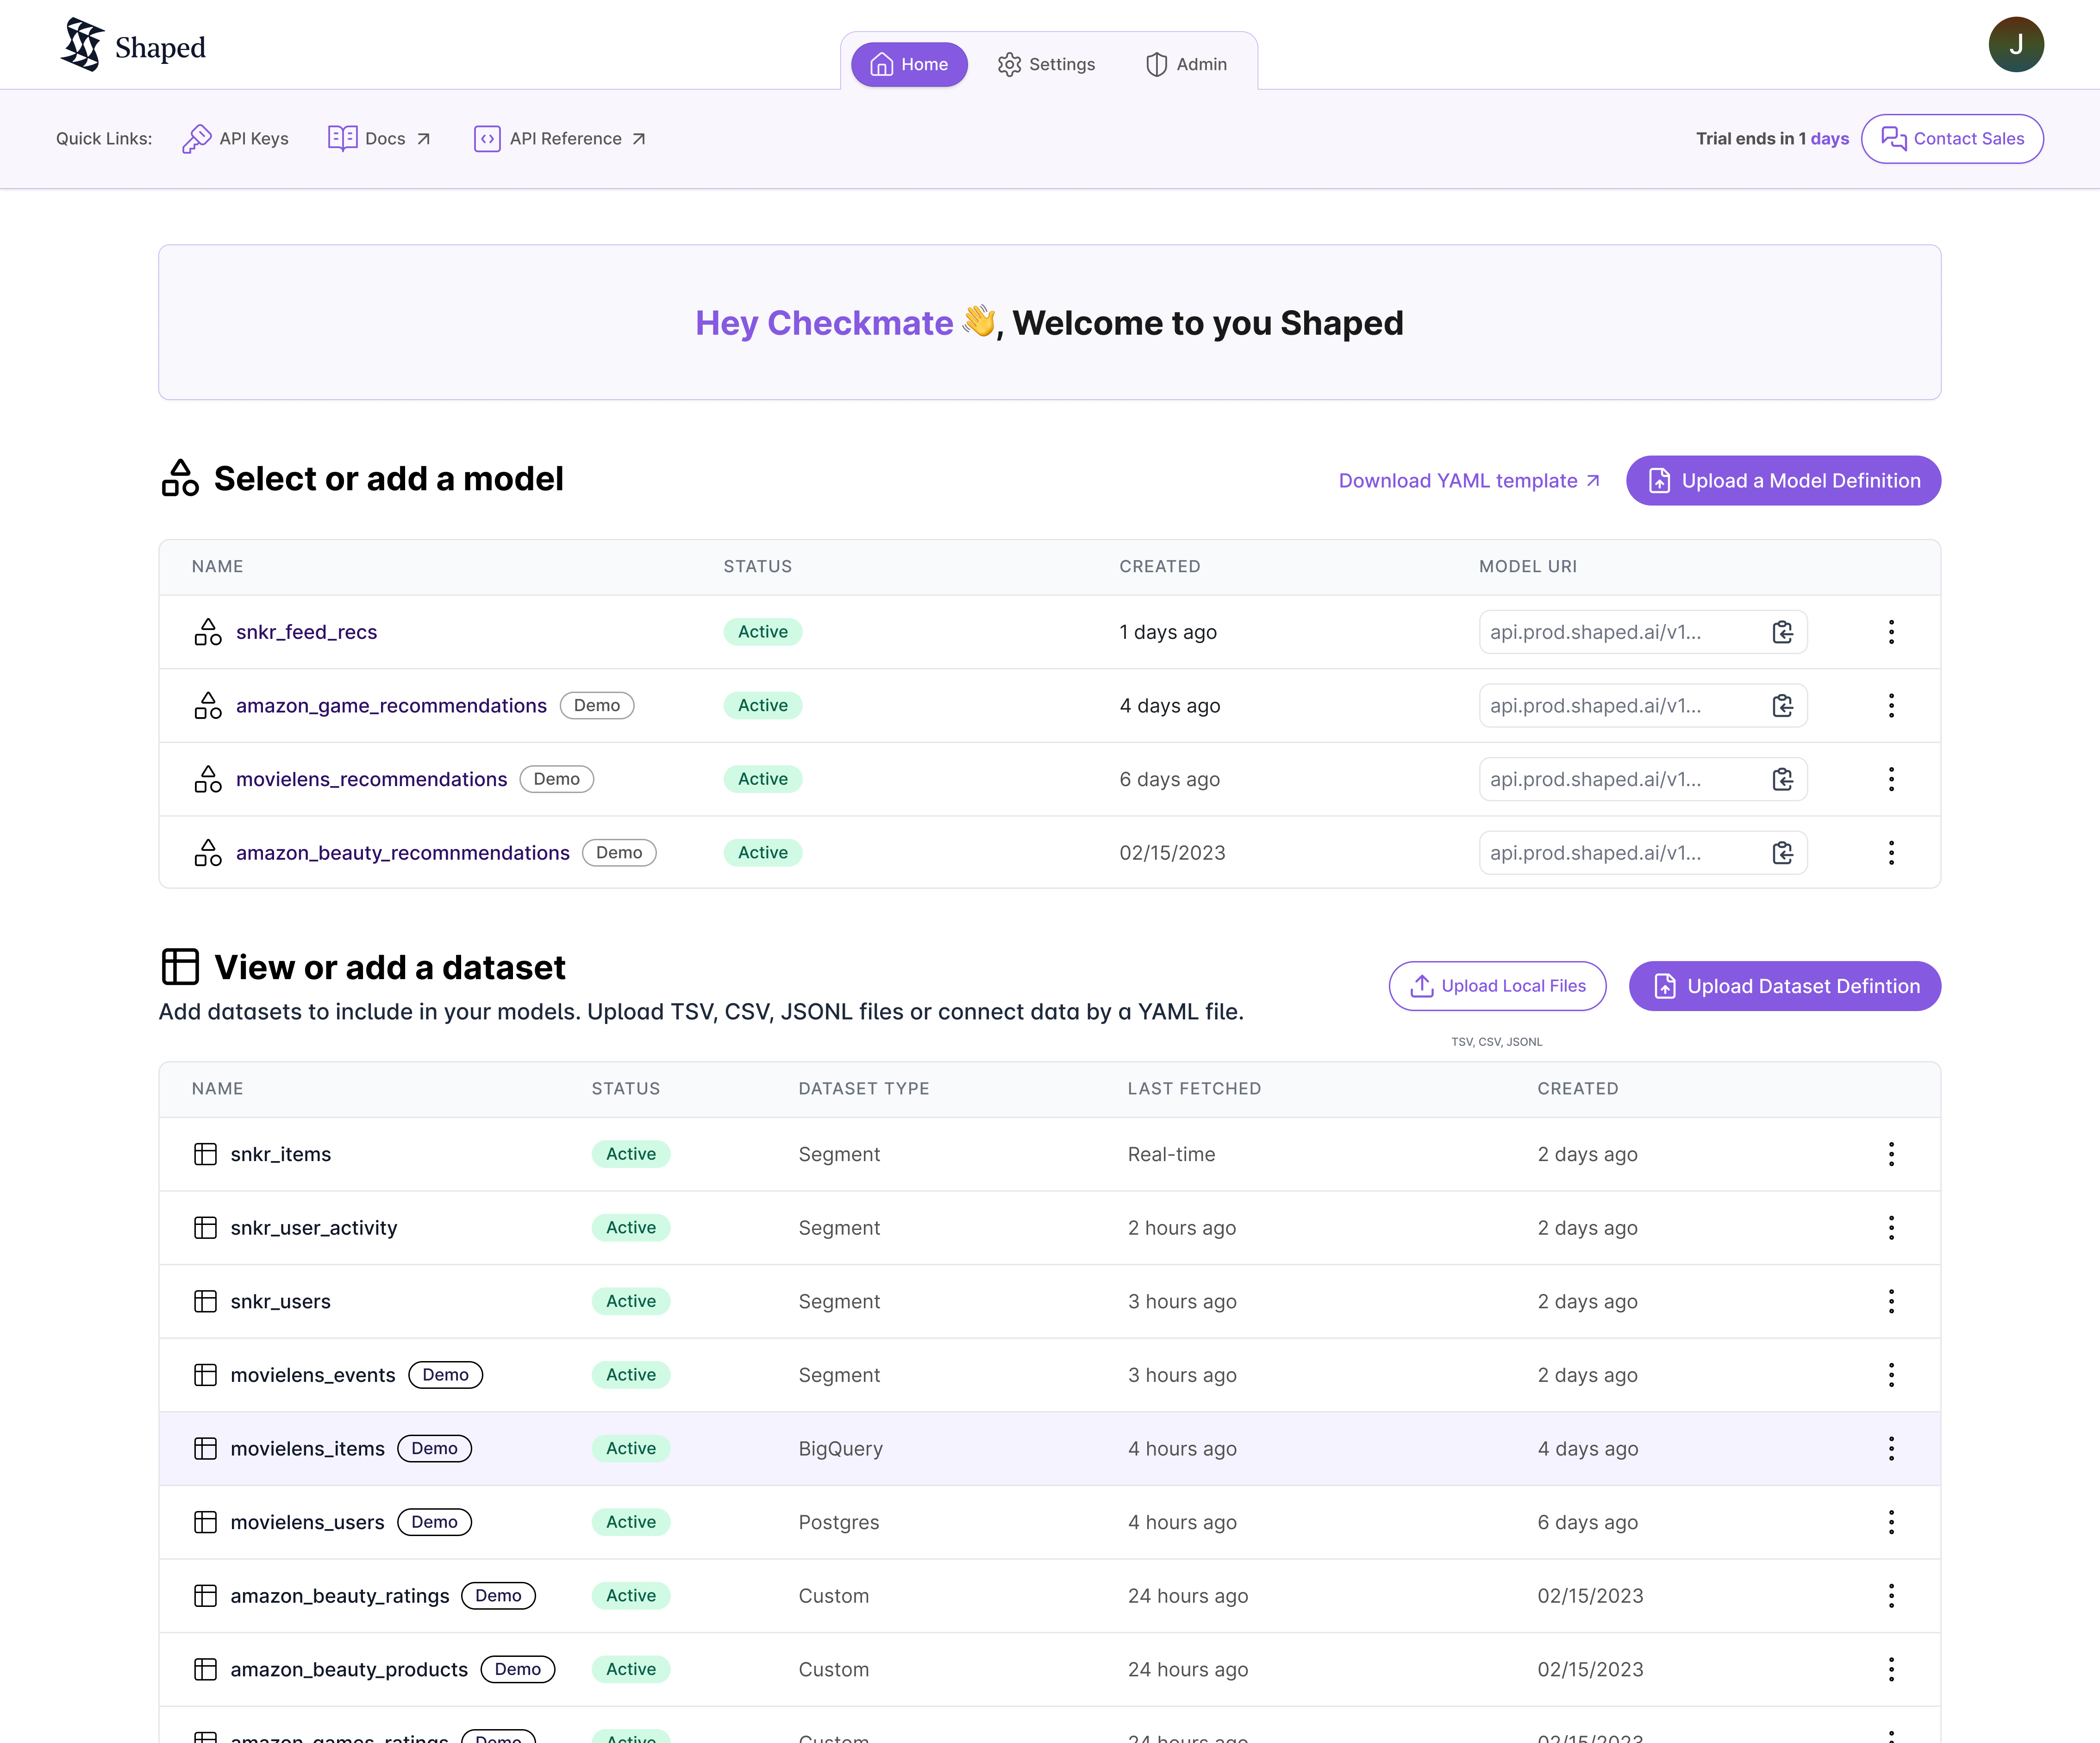Click the model icon beside amazon_beauty_recomnmendations

[x=208, y=853]
